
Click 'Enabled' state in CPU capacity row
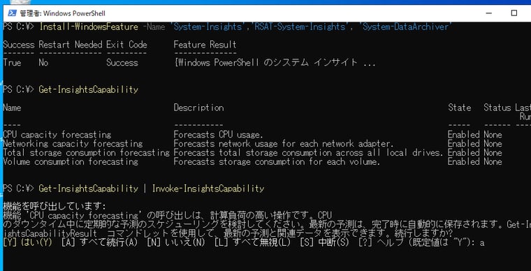pos(464,135)
